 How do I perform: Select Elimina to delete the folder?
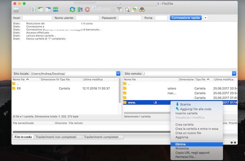tap(196, 144)
